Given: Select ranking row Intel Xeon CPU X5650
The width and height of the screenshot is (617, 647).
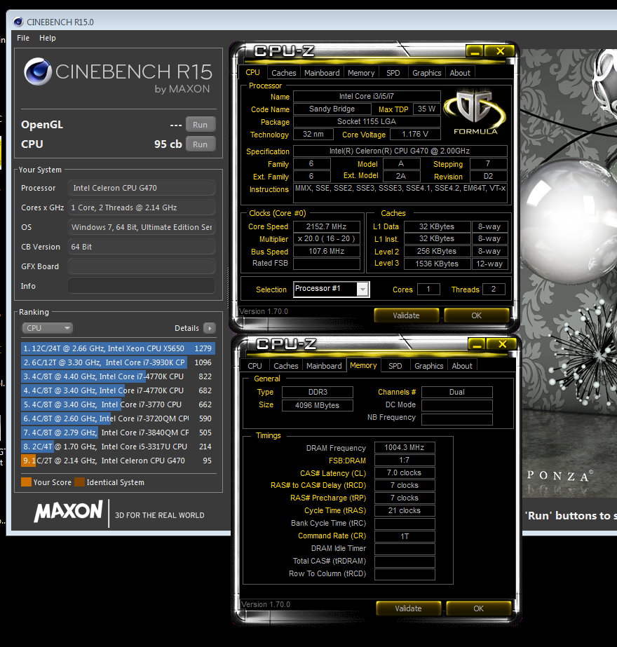Looking at the screenshot, I should click(118, 348).
